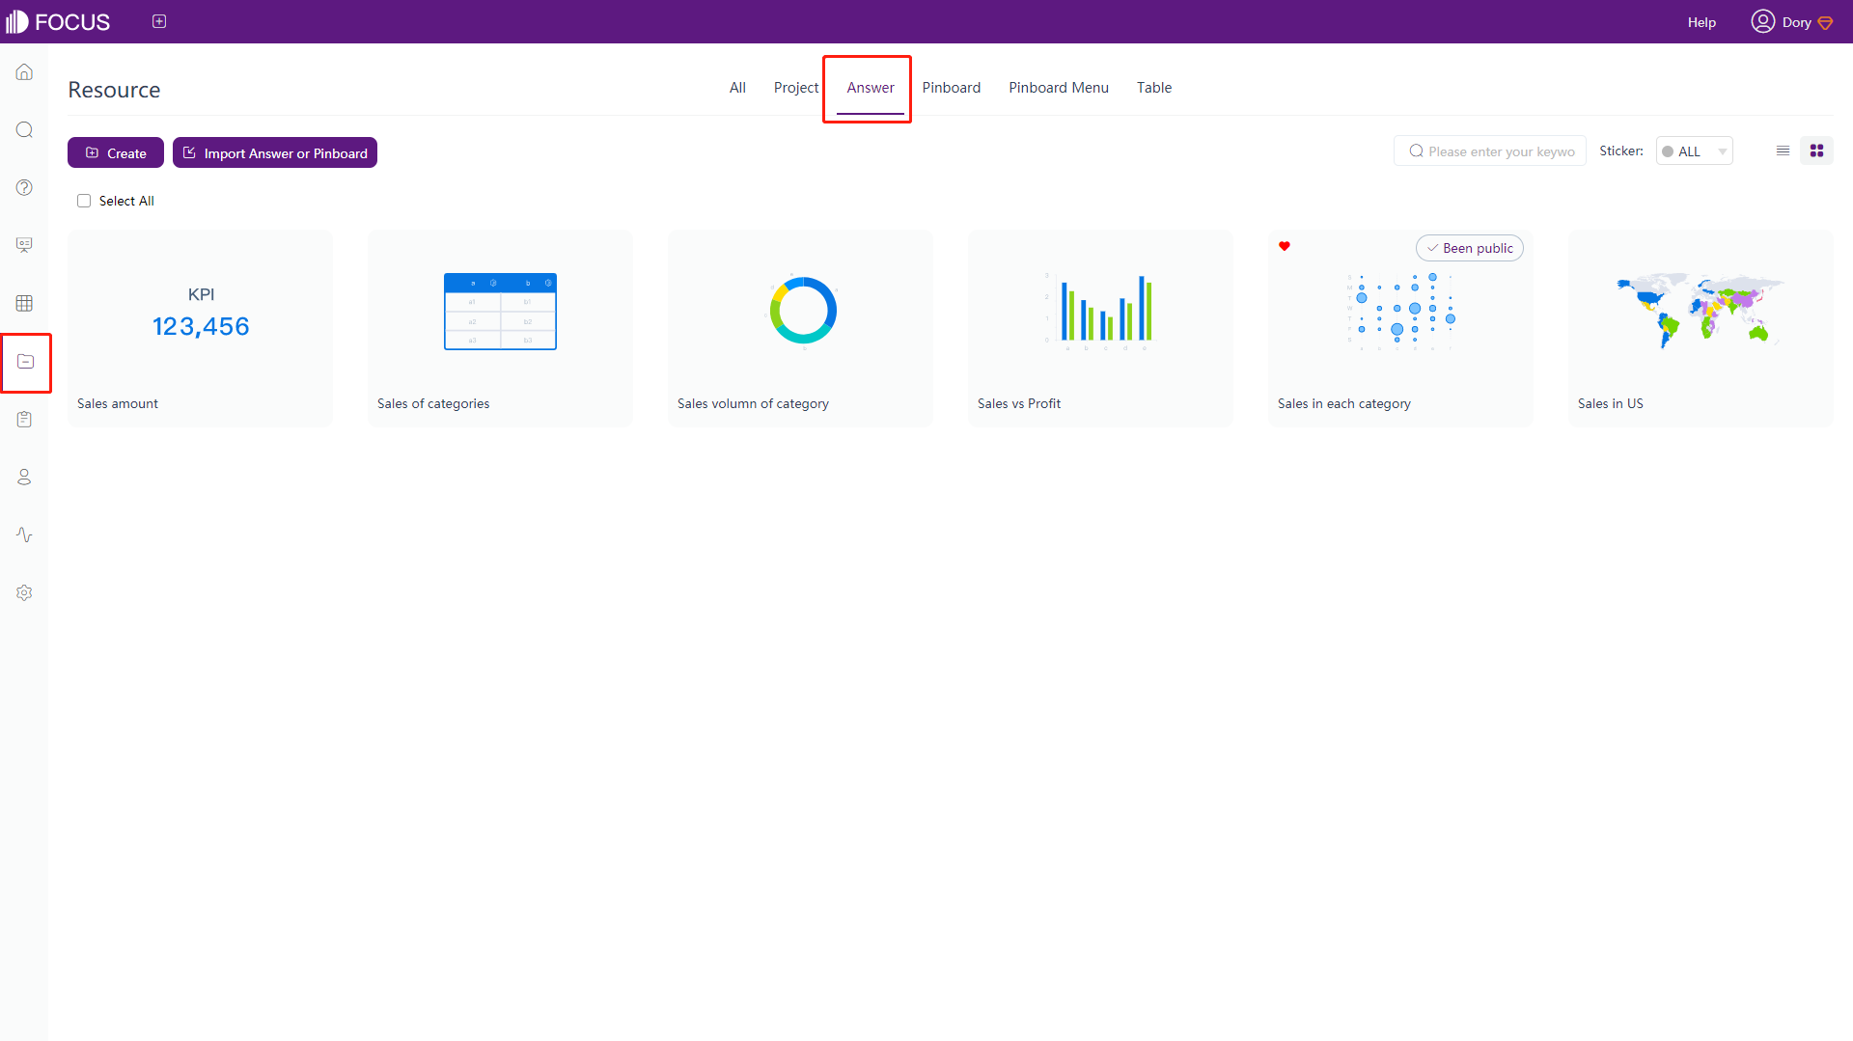Switch to the Table tab
Screen dimensions: 1853x1041
tap(1154, 88)
